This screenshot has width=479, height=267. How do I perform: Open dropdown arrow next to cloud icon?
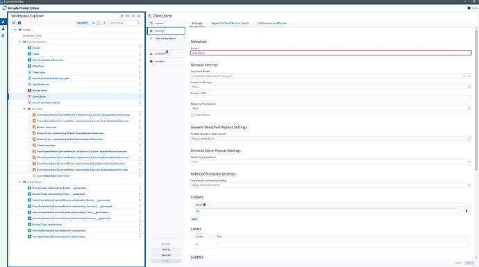(99, 23)
